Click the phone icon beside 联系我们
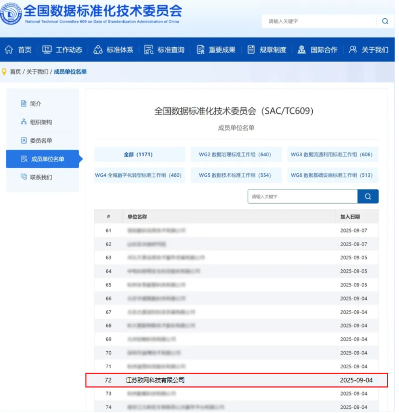Viewport: 399px width, 413px height. click(23, 177)
